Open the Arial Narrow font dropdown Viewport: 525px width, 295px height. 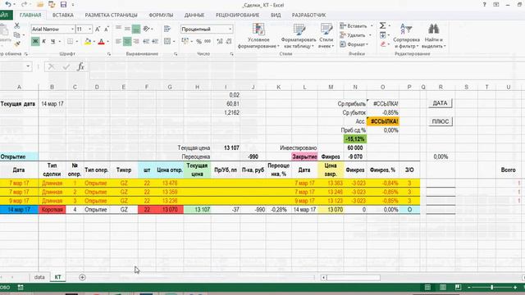coord(72,29)
